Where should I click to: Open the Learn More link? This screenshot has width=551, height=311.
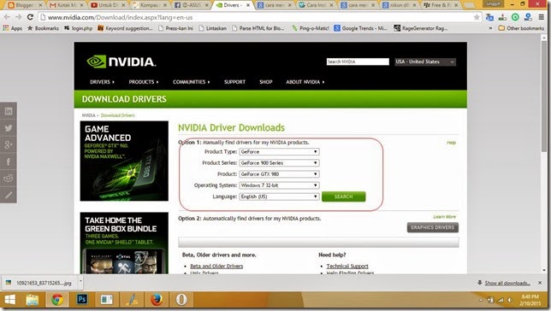(x=445, y=216)
